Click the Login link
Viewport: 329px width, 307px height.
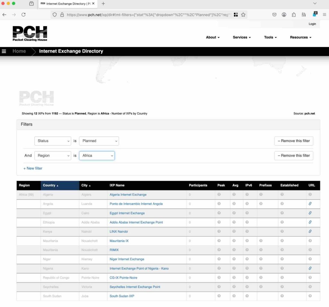click(x=312, y=24)
